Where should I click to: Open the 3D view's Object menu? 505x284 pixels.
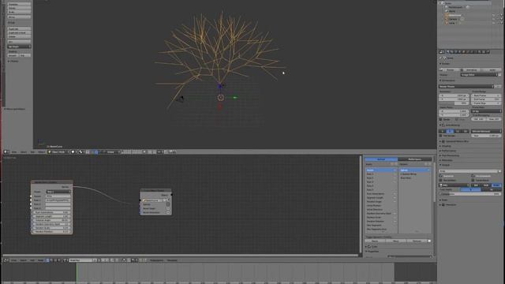42,152
